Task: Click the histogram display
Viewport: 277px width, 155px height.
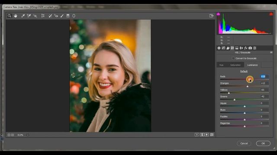Action: click(245, 23)
